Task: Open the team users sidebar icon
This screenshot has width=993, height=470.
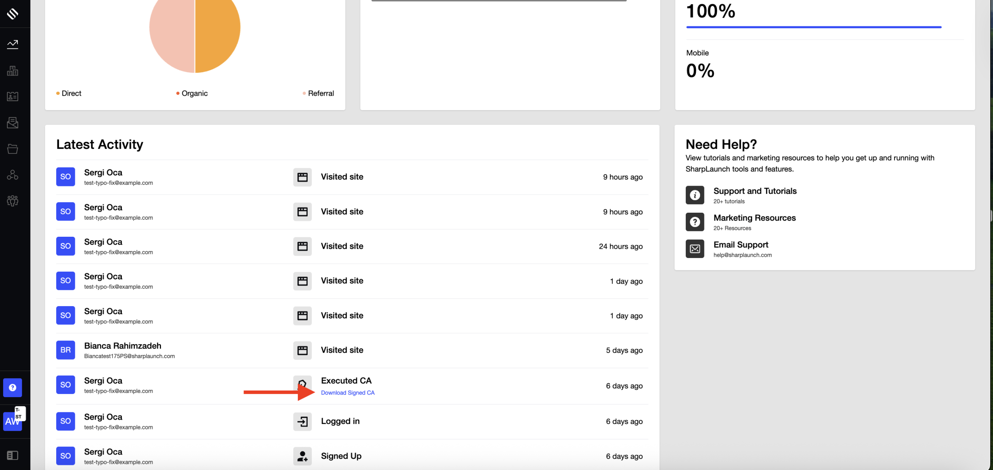Action: (12, 201)
